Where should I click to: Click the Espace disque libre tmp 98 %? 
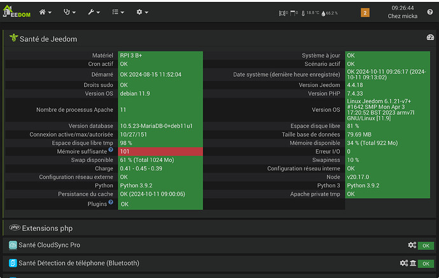point(126,143)
